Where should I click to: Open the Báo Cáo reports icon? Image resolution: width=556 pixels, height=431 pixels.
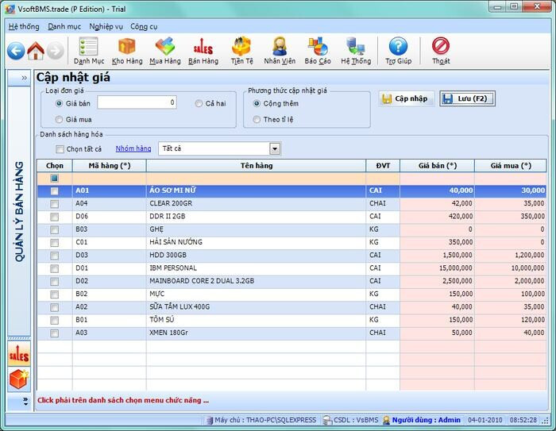click(x=318, y=51)
